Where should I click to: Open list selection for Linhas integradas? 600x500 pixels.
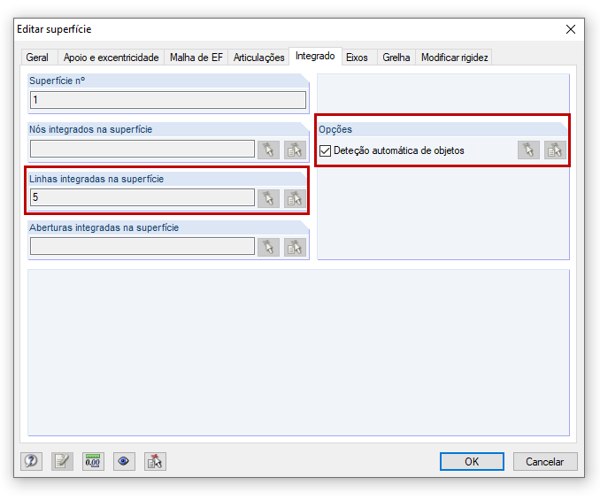coord(295,198)
